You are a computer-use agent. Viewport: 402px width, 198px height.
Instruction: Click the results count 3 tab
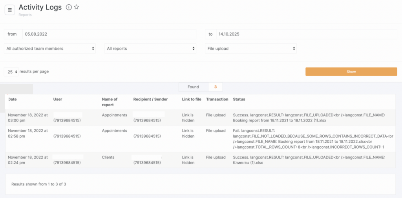215,87
